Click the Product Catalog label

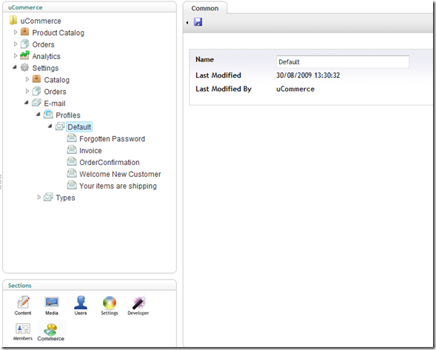(58, 33)
